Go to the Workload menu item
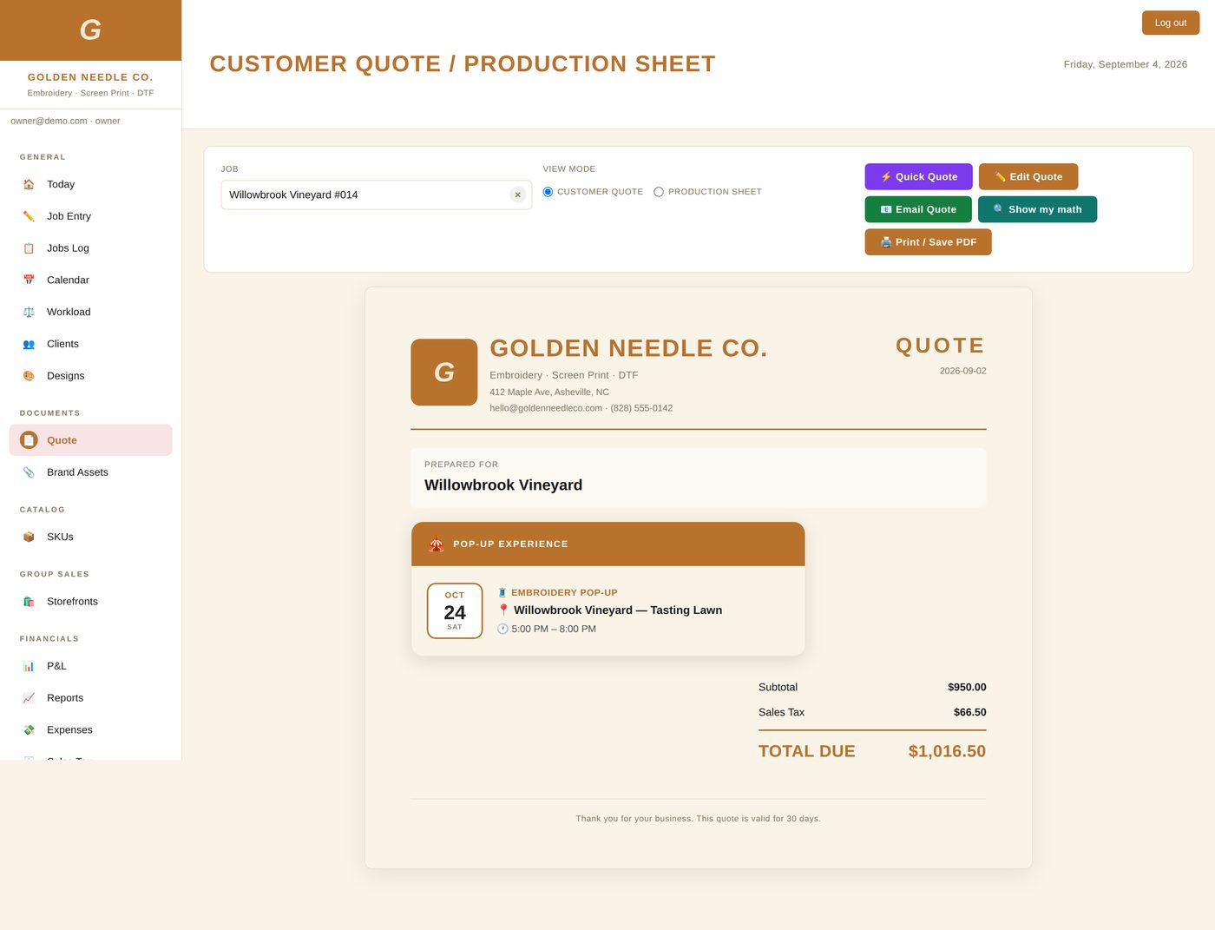Image resolution: width=1215 pixels, height=930 pixels. tap(90, 312)
